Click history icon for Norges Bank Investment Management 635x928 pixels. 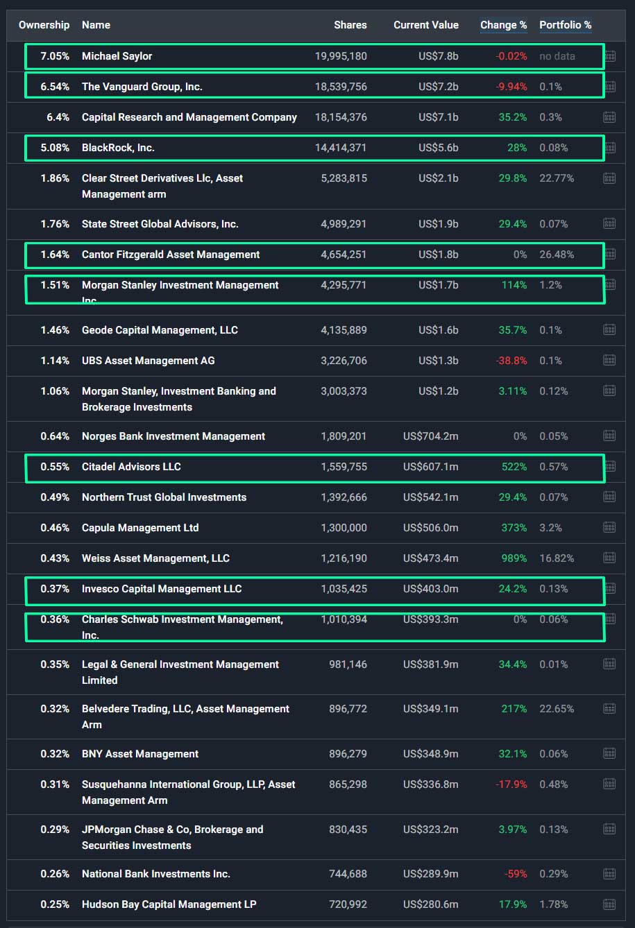[609, 436]
